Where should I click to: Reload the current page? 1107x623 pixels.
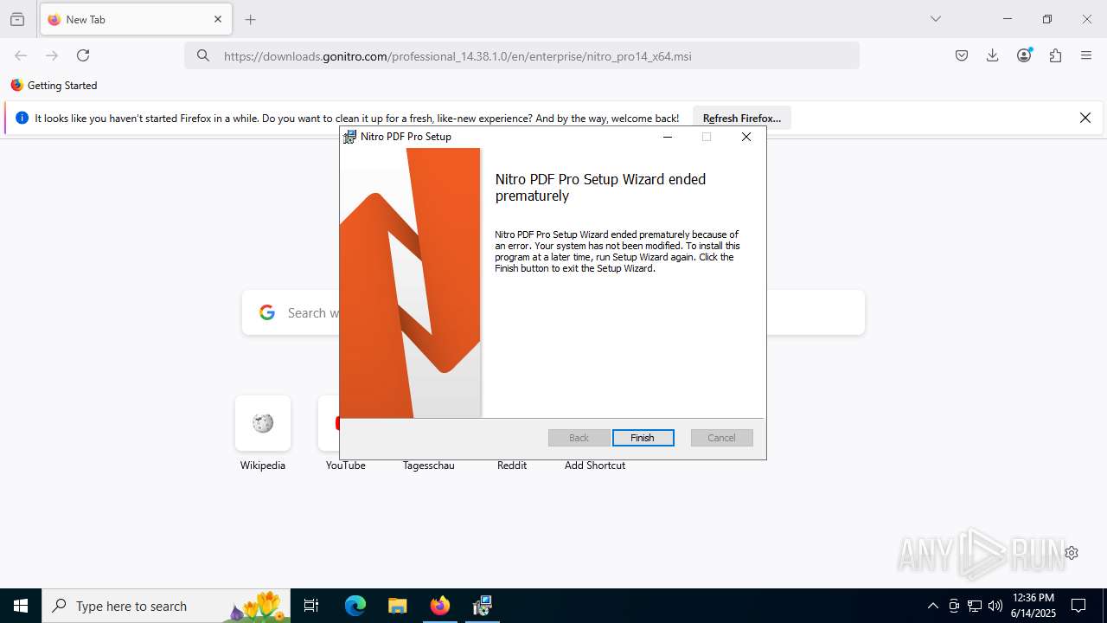pos(83,55)
